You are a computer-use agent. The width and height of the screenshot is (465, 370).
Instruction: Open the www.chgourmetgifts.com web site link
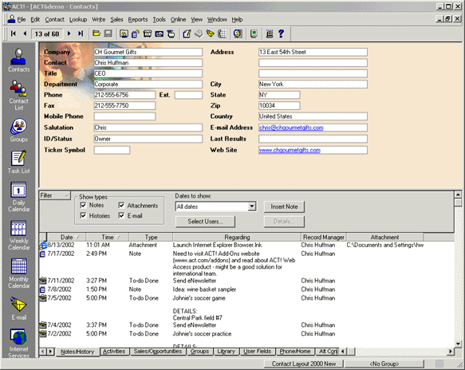[290, 150]
